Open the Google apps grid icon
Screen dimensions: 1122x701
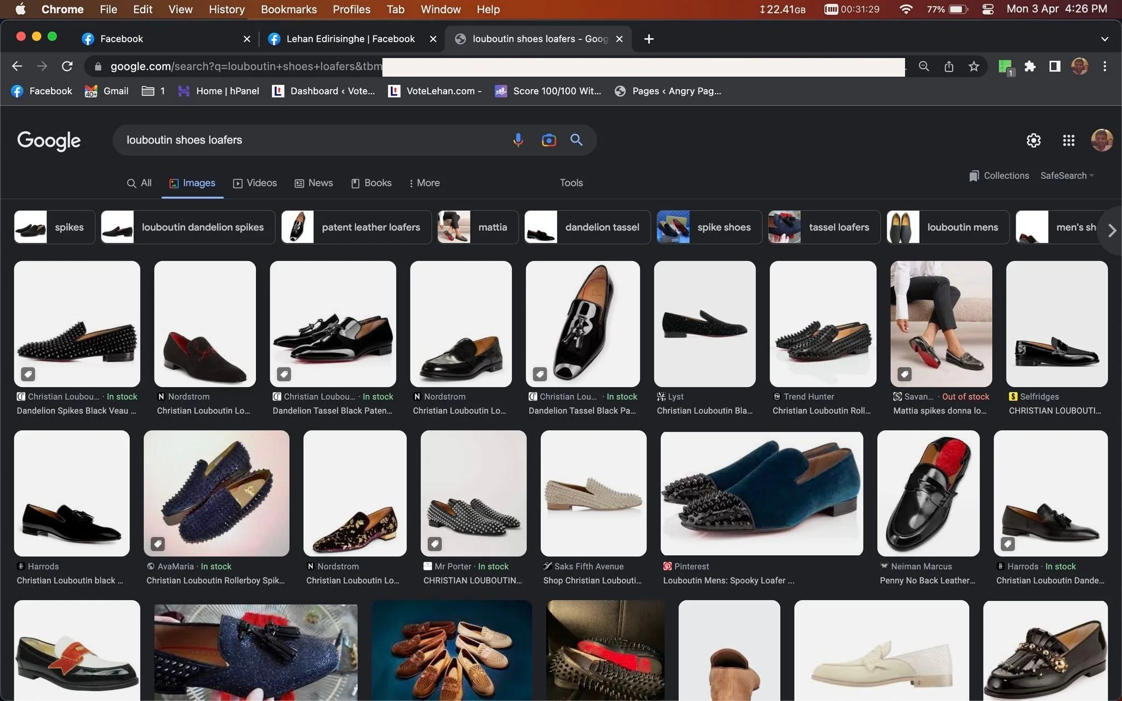tap(1068, 140)
